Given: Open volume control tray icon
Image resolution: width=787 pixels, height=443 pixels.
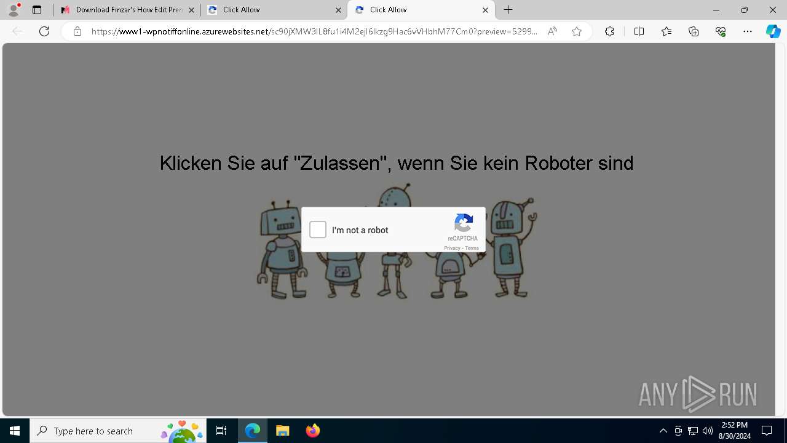Looking at the screenshot, I should point(708,431).
